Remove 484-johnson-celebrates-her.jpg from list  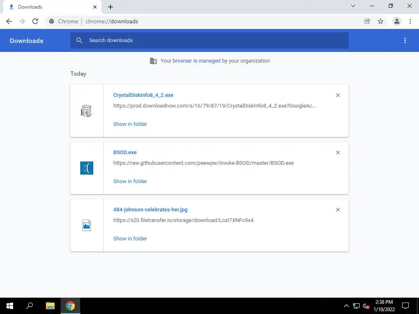(x=338, y=210)
